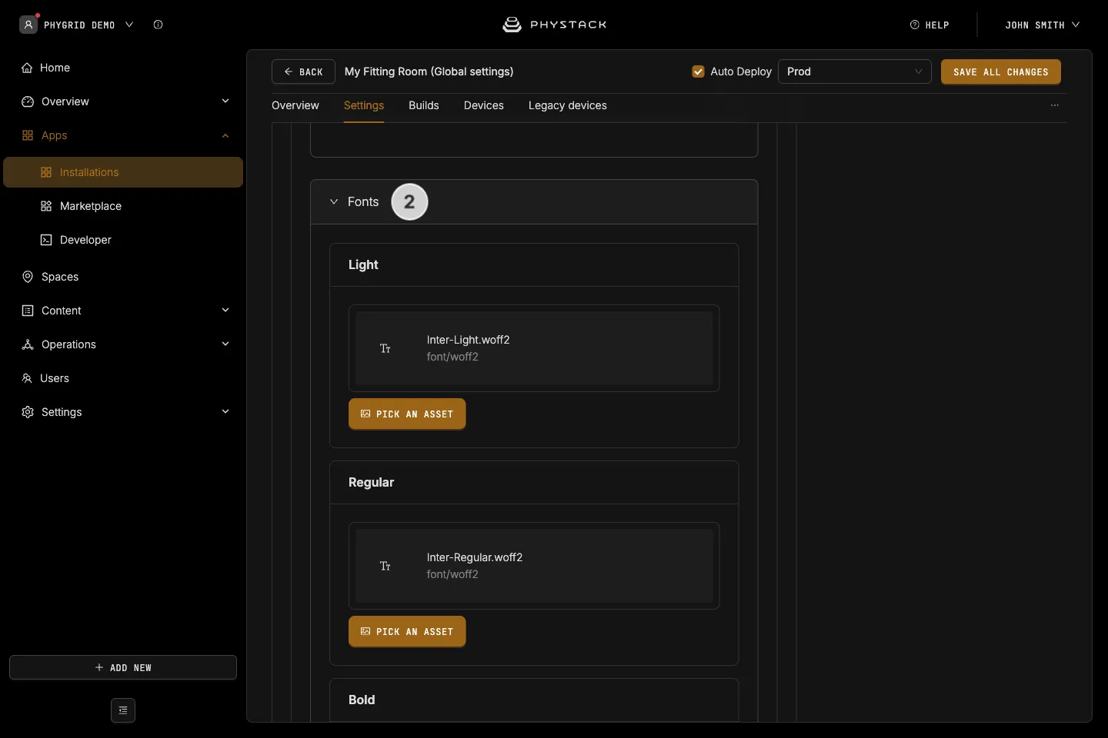Image resolution: width=1108 pixels, height=738 pixels.
Task: Switch to the Builds tab
Action: coord(424,105)
